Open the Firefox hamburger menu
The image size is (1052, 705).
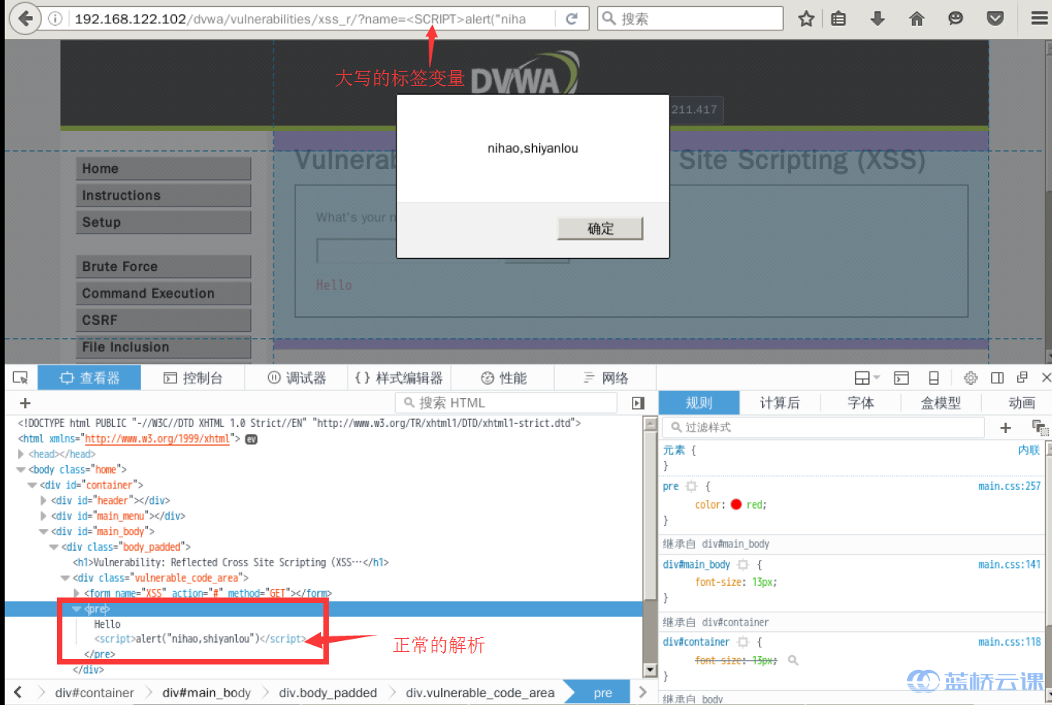tap(1039, 19)
